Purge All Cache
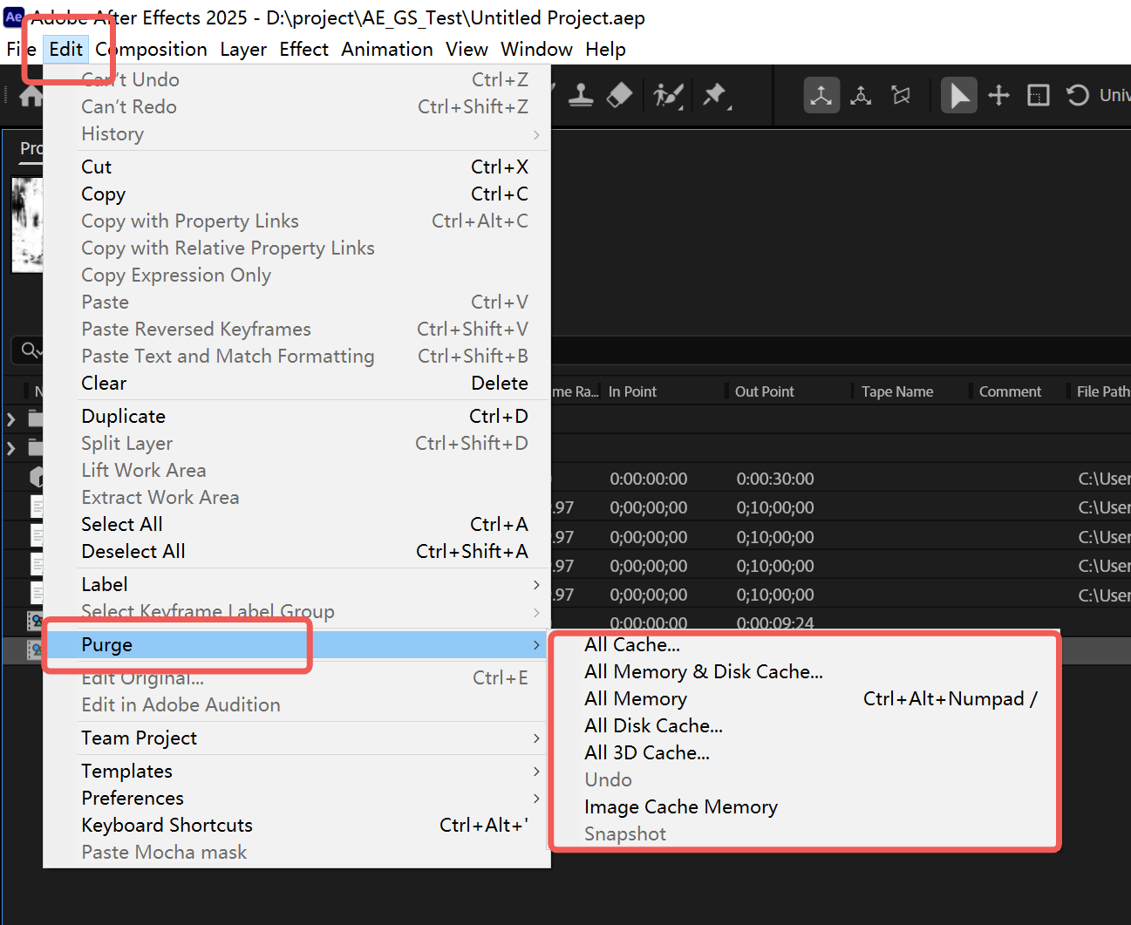This screenshot has height=925, width=1131. [x=804, y=644]
